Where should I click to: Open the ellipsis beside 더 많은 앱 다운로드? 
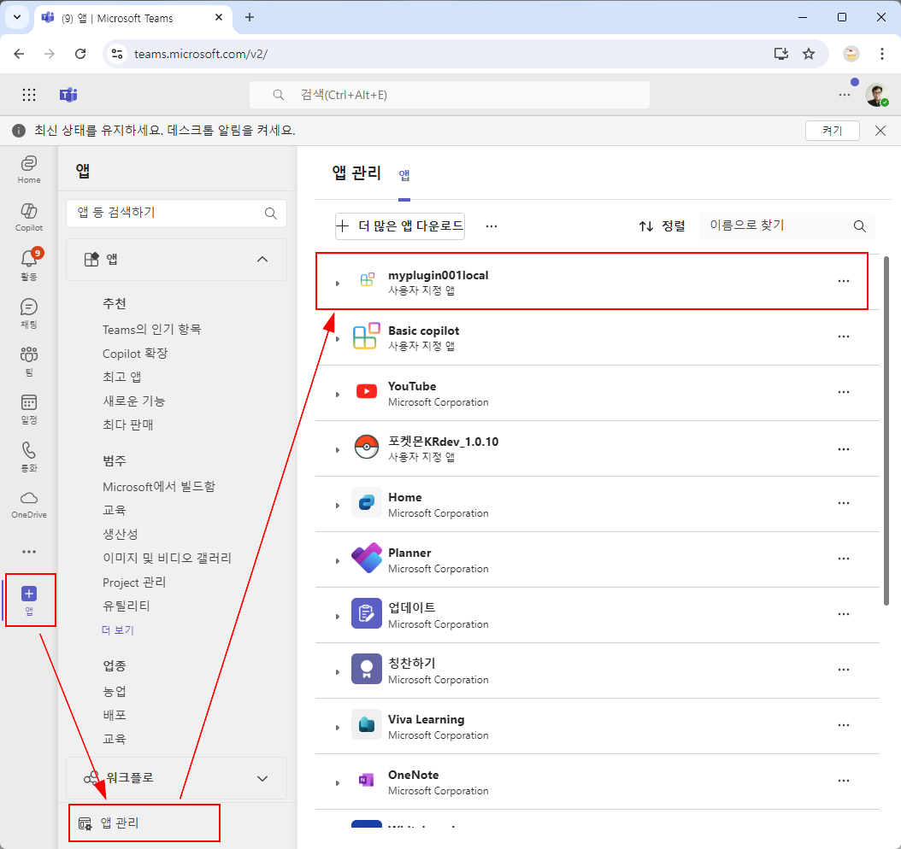point(492,226)
